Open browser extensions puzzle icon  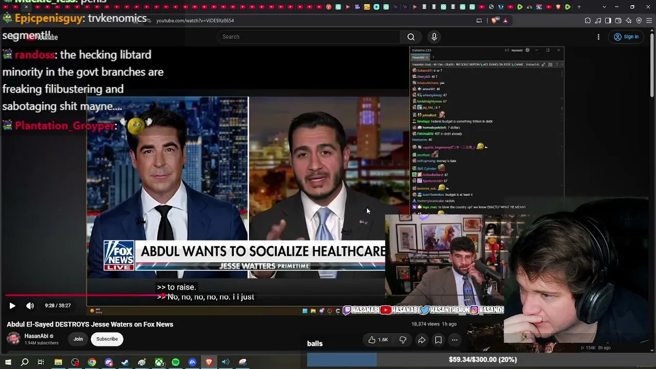coord(588,20)
